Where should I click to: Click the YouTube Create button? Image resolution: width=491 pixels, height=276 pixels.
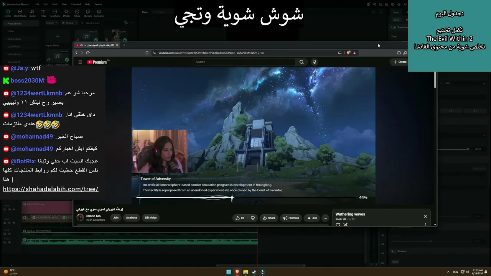[x=400, y=62]
